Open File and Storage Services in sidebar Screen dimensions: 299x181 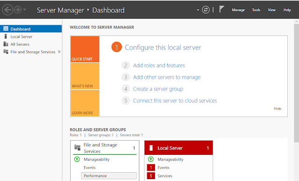click(31, 52)
